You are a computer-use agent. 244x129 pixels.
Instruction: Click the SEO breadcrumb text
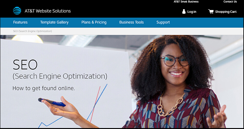click(33, 31)
